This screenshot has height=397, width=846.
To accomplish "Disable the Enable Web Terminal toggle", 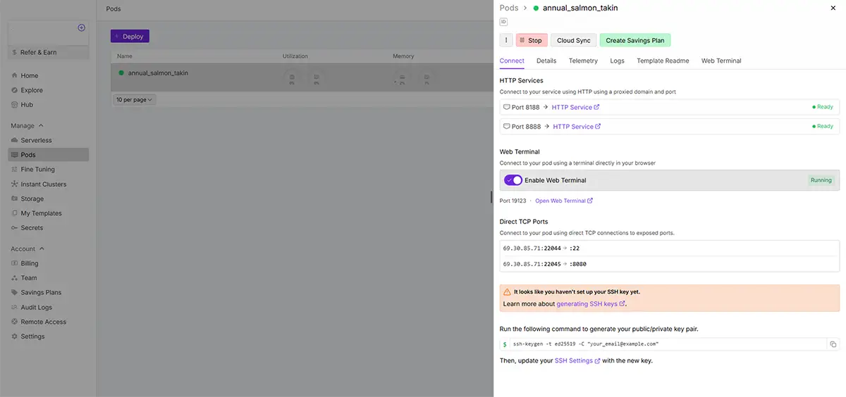I will tap(513, 180).
